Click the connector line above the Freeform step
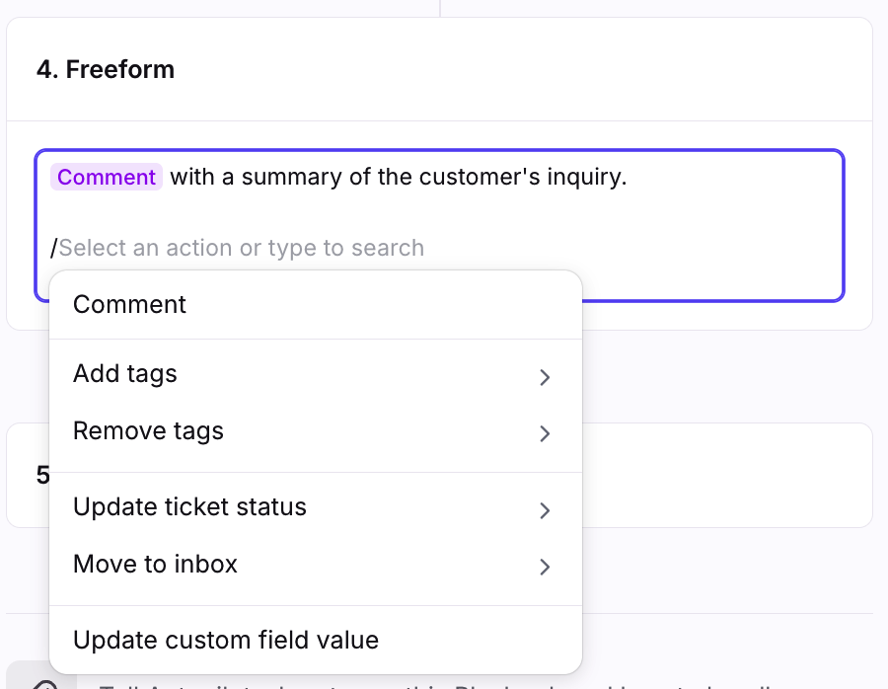This screenshot has height=689, width=888. tap(439, 8)
